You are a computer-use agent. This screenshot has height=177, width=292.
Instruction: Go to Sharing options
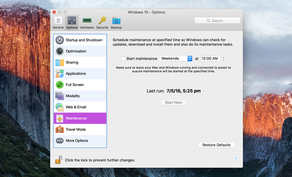pyautogui.click(x=80, y=62)
